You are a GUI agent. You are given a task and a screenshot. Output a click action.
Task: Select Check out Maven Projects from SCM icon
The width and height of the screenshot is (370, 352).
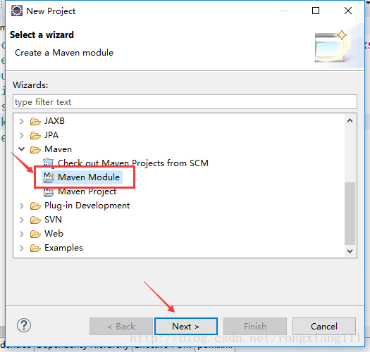(49, 163)
